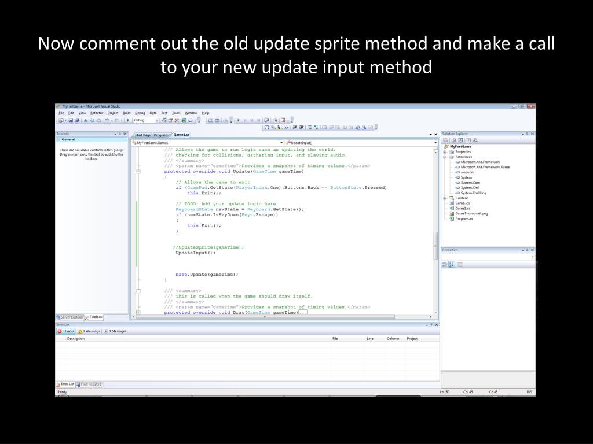Select the Microsoft.Xna.Framework.Game reference

click(x=485, y=167)
